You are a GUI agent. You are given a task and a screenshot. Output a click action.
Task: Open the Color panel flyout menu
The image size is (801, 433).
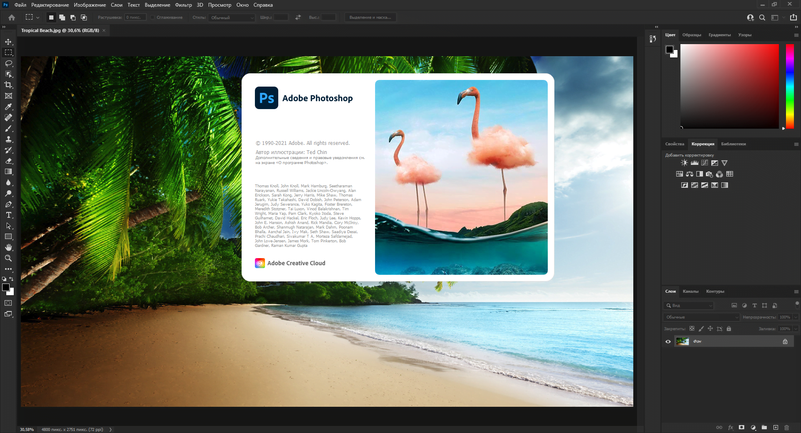tap(796, 35)
